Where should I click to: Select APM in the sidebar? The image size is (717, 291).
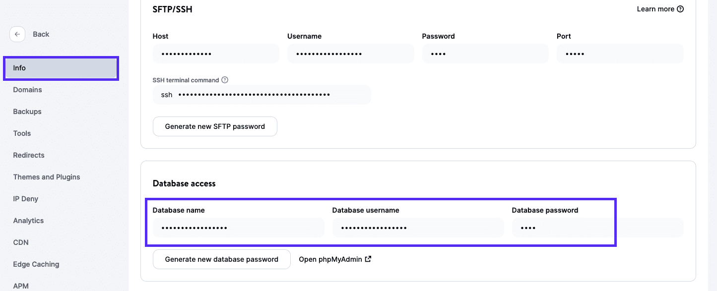point(21,286)
